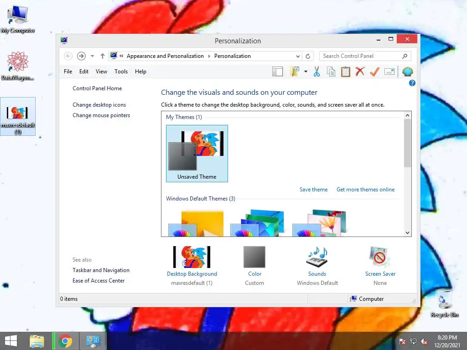Click the search magnifier icon
The width and height of the screenshot is (467, 350).
click(405, 56)
